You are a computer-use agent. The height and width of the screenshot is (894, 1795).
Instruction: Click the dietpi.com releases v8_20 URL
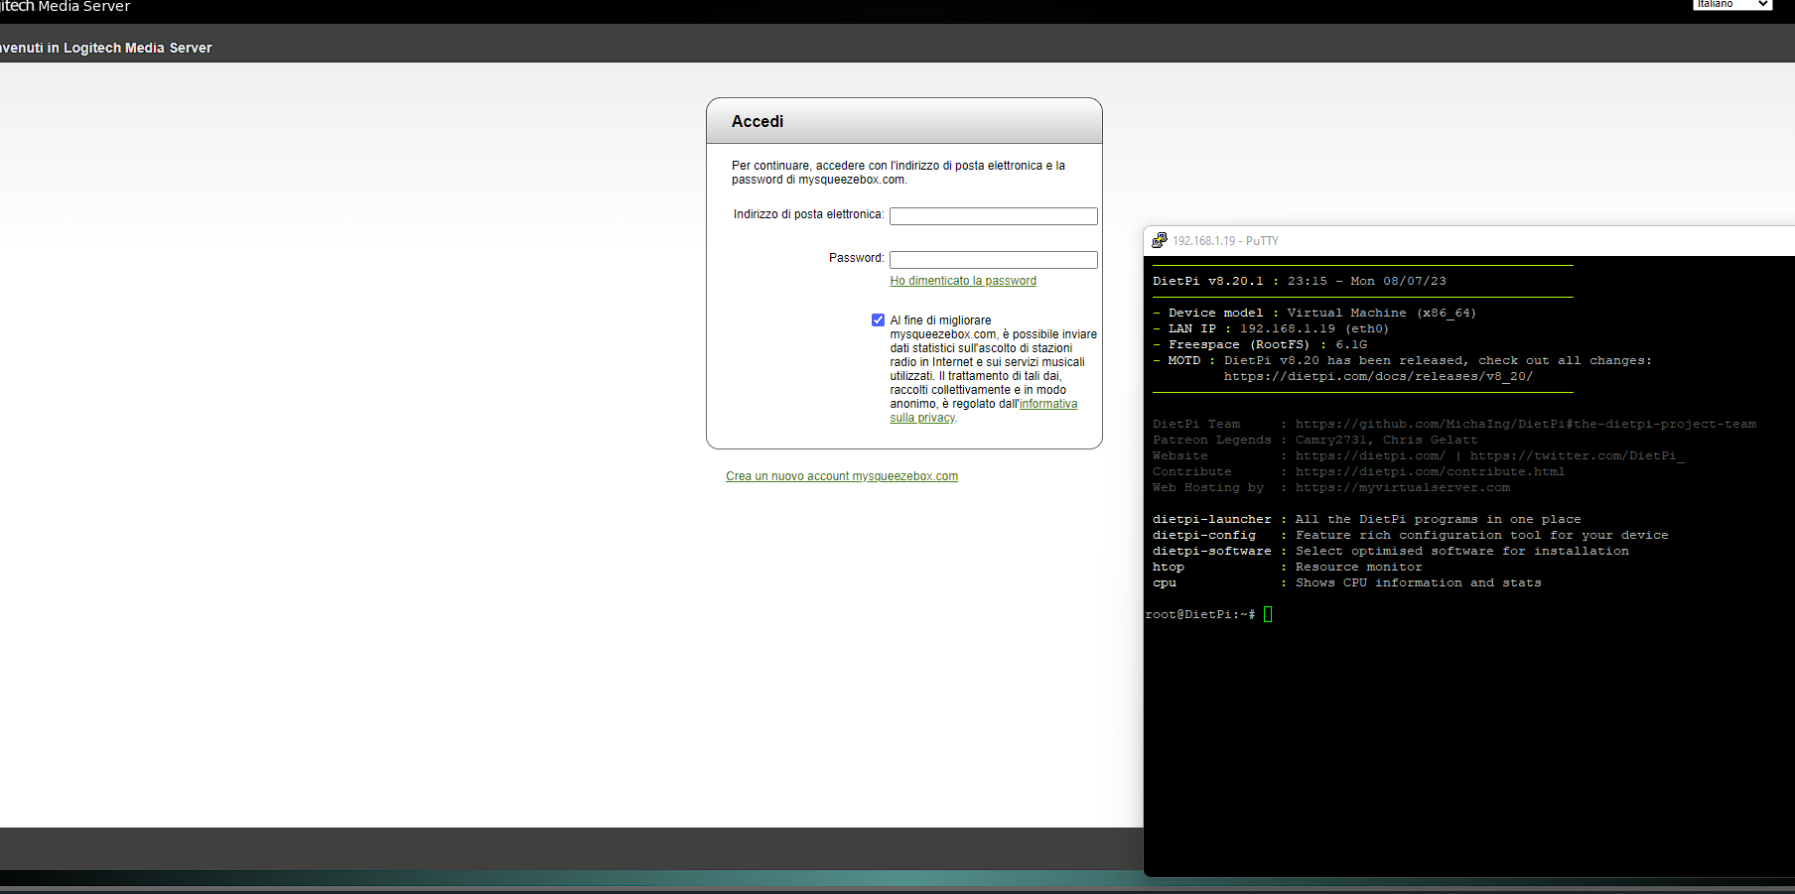pos(1378,376)
